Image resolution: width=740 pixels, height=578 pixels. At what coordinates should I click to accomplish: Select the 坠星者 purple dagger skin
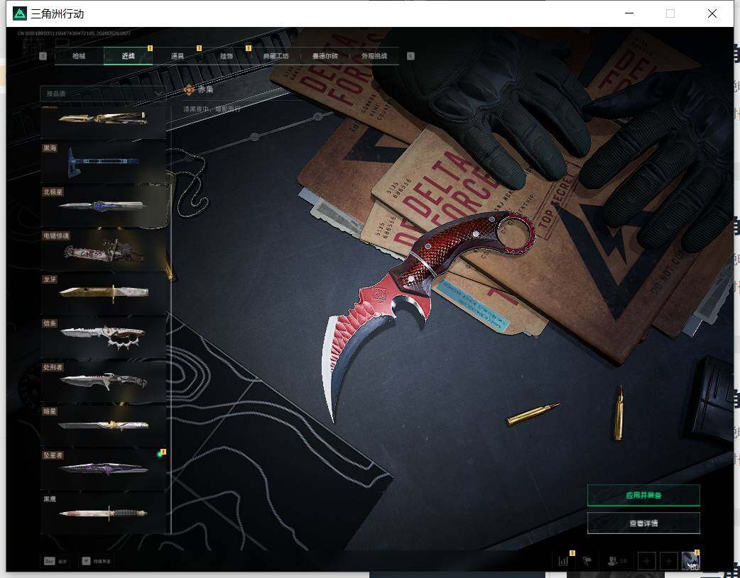pos(104,469)
